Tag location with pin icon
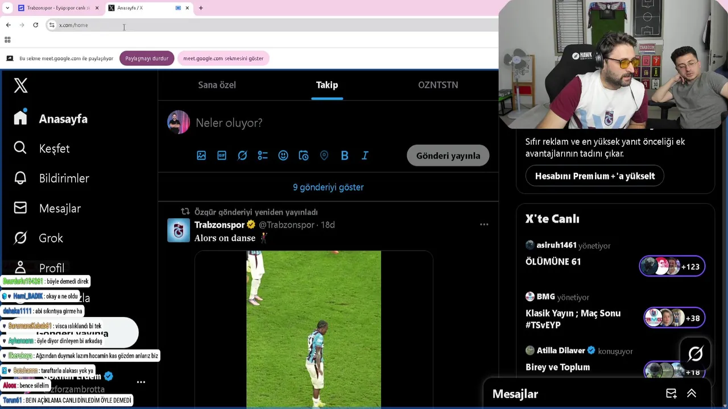 point(324,155)
